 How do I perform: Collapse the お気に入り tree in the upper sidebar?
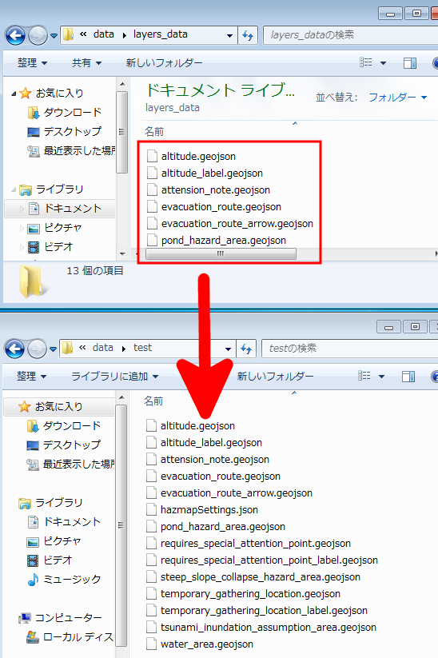point(14,94)
